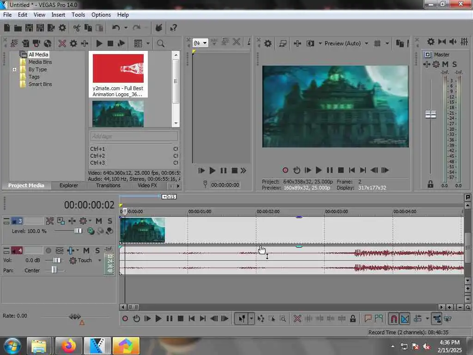Open the Views dropdown in Project Media
Viewport: 473px width, 355px height.
coord(148,43)
